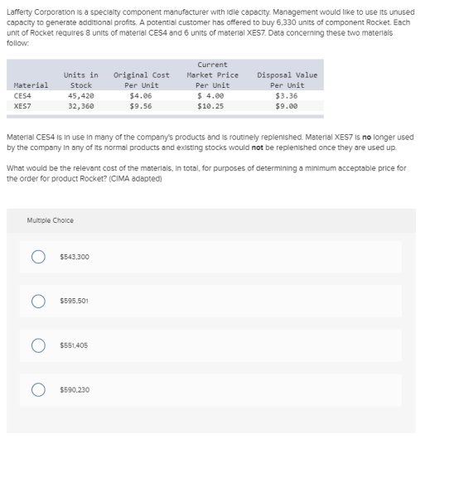
Task: Click the 45,420 units in stock cell
Action: point(81,96)
